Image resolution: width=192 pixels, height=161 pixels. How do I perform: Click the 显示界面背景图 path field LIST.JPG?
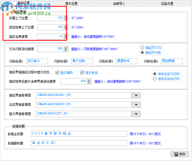point(84,114)
